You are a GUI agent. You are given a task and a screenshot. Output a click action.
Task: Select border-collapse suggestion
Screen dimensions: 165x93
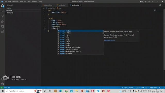click(80, 53)
